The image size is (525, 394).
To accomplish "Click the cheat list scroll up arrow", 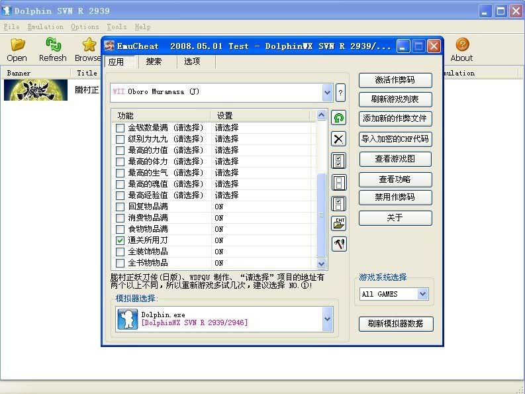I will [322, 115].
